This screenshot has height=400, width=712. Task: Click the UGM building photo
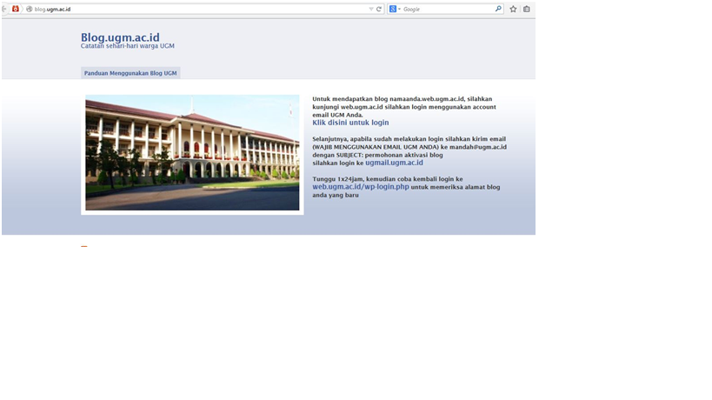click(x=192, y=153)
